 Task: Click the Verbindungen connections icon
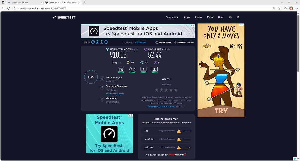[102, 79]
